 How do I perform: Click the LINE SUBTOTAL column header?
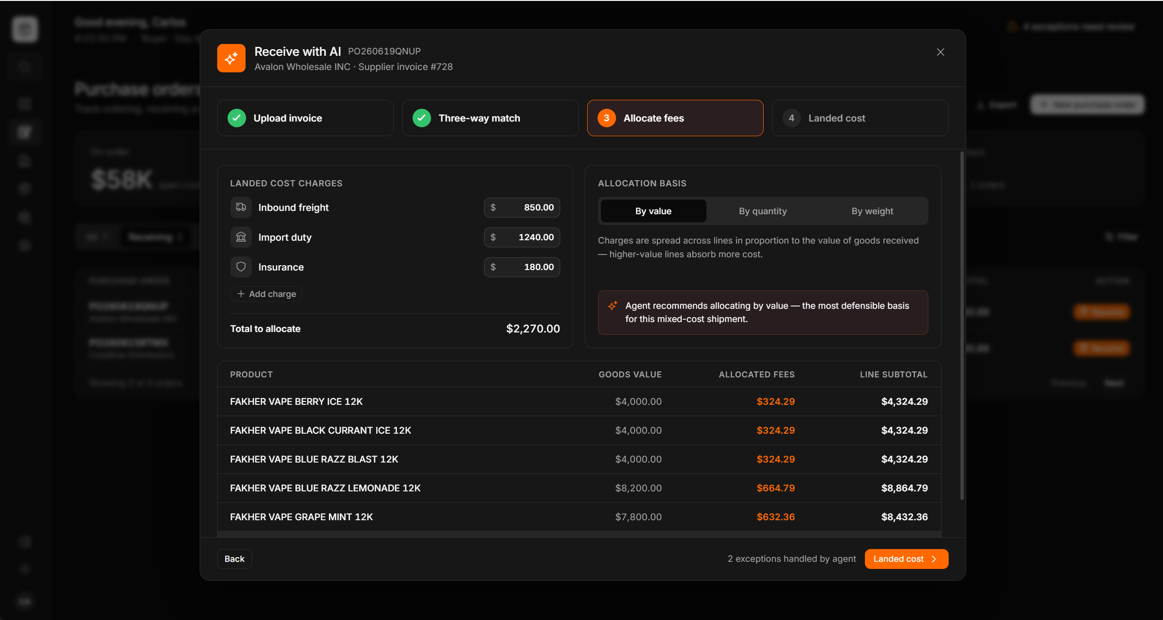(893, 375)
